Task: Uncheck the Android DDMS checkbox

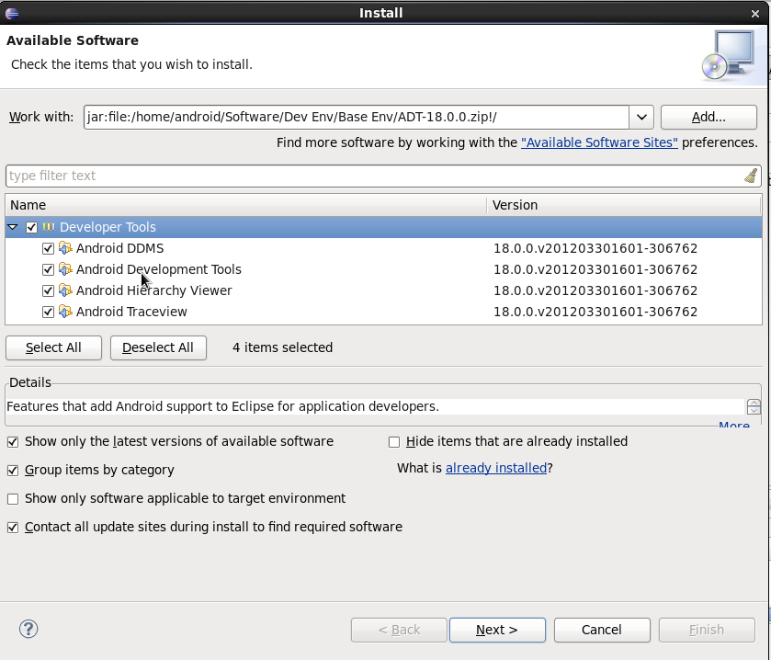Action: [x=48, y=248]
